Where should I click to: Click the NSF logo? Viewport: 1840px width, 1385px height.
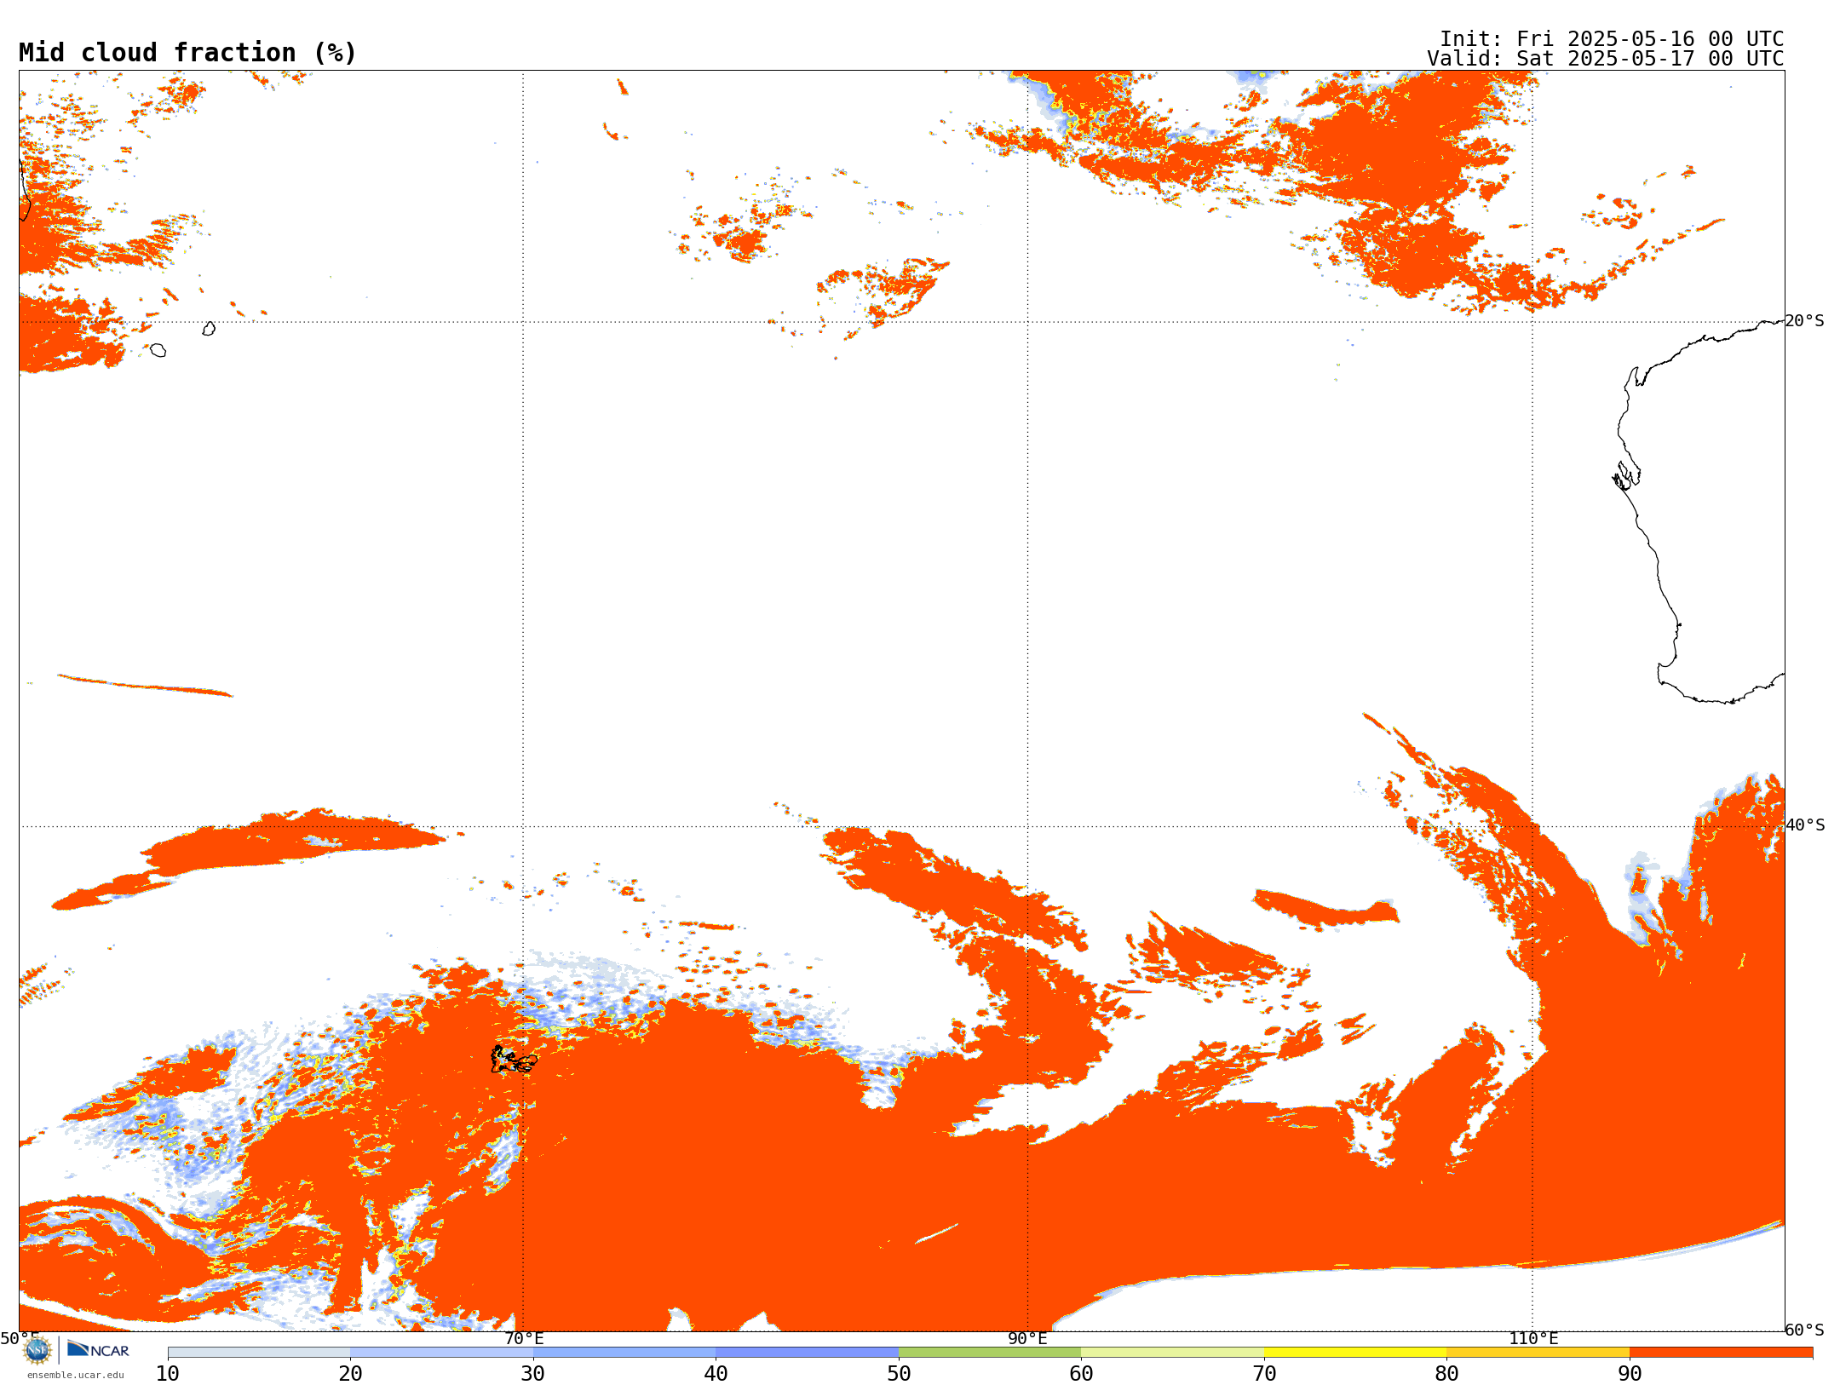[x=37, y=1350]
